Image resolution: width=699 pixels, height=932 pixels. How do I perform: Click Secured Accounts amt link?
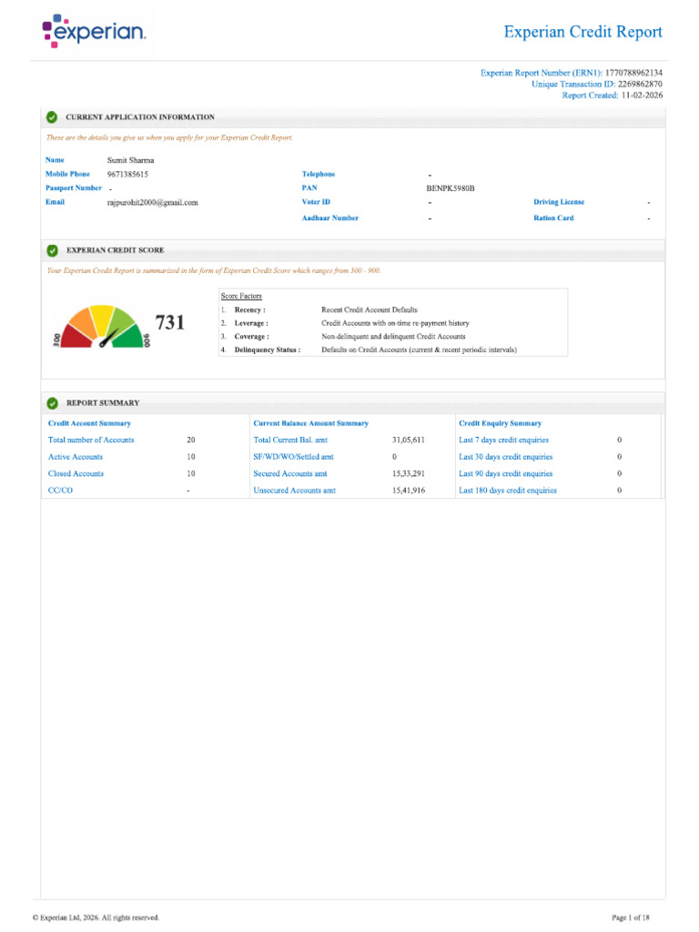[x=290, y=473]
